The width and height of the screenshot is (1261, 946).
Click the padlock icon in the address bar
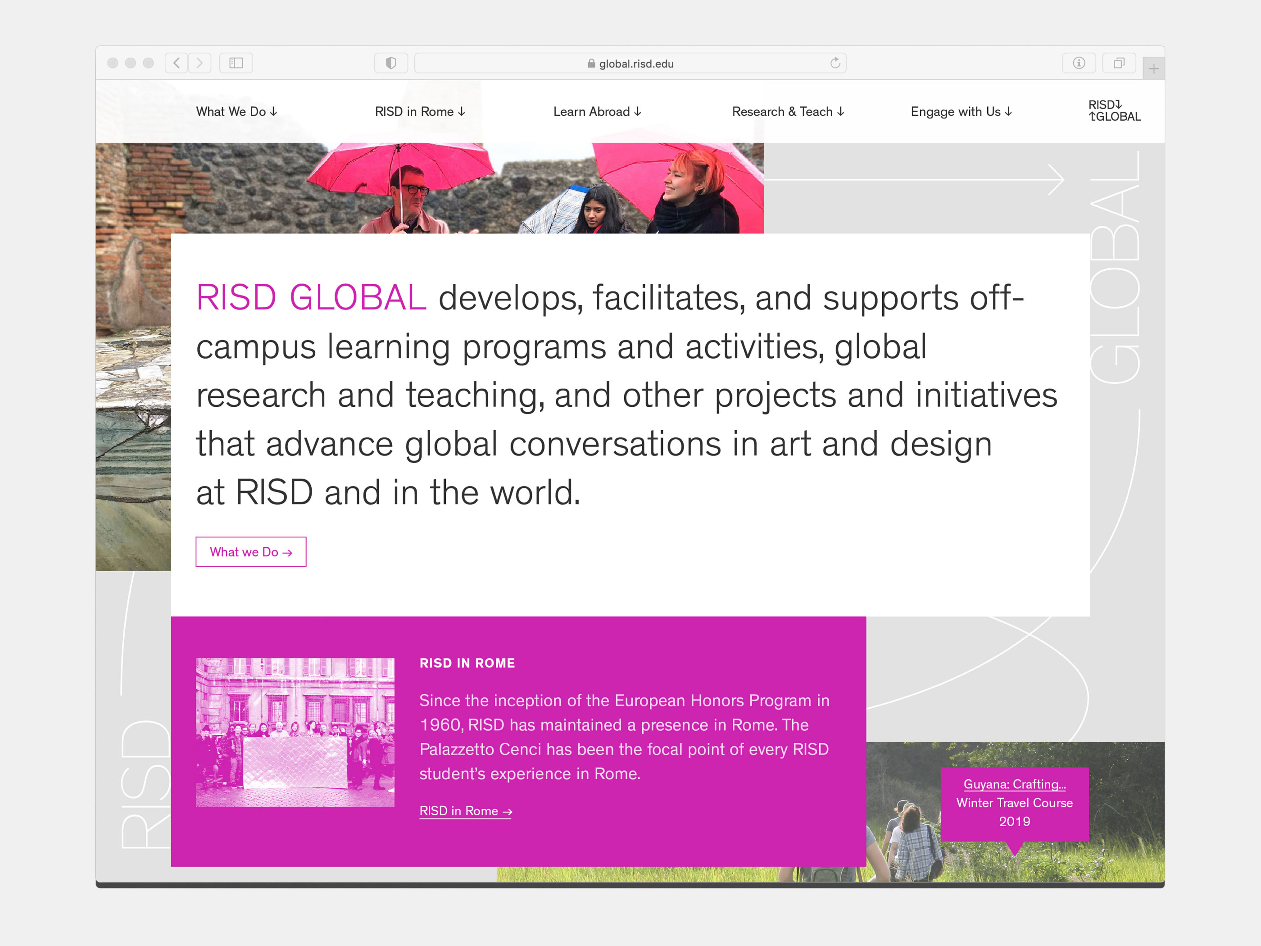pyautogui.click(x=591, y=64)
